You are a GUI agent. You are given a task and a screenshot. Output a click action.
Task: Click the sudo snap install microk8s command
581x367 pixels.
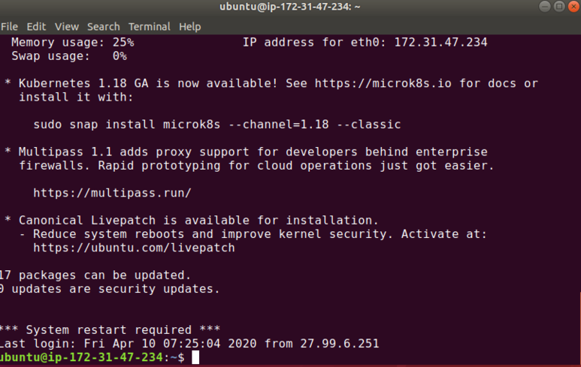pyautogui.click(x=217, y=125)
